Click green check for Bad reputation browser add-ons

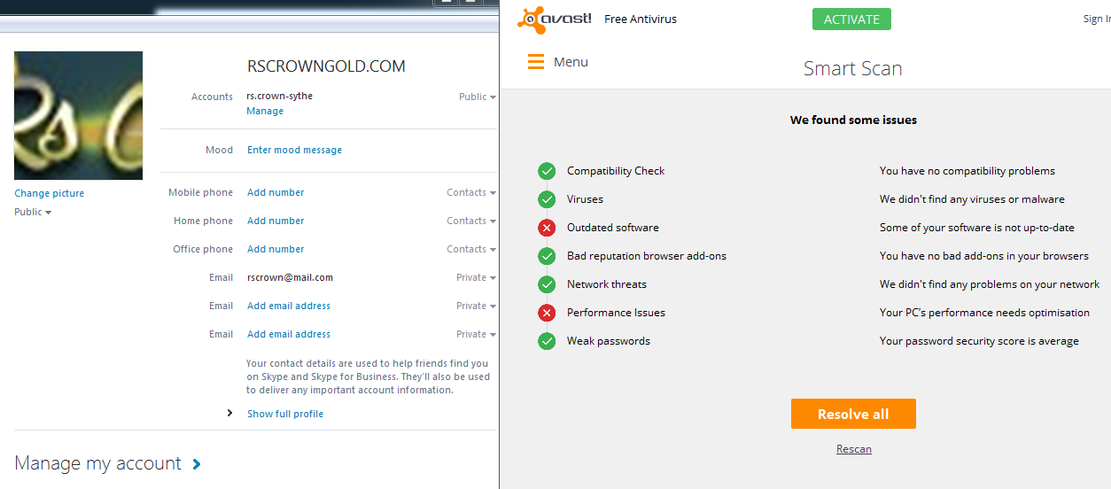pos(547,256)
